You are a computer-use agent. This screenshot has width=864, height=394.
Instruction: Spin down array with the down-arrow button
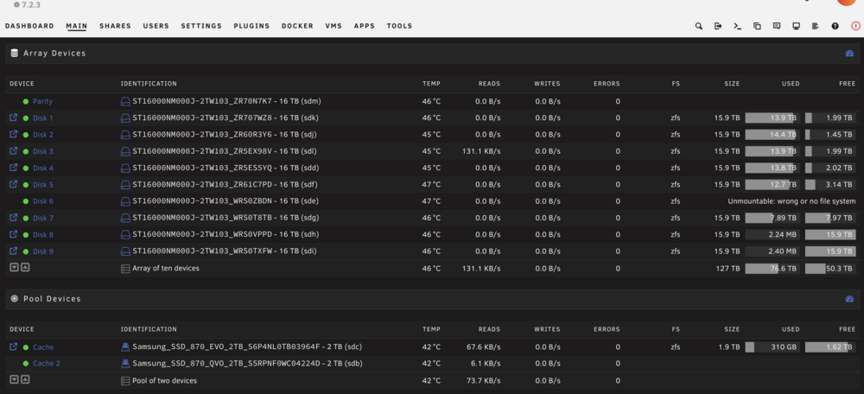click(15, 267)
